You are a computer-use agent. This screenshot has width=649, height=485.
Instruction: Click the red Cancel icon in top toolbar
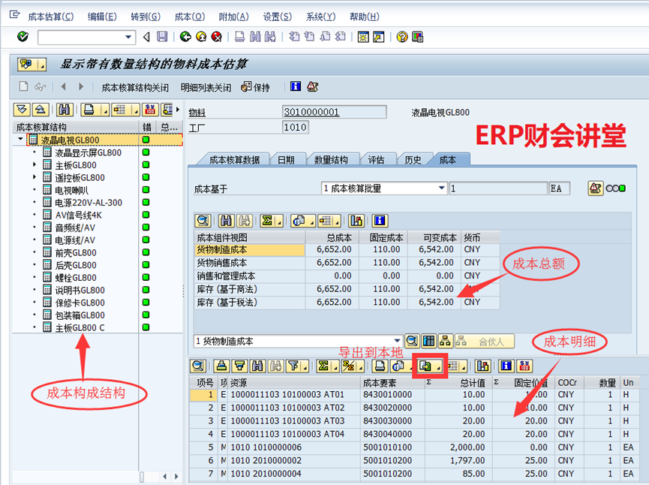point(217,37)
